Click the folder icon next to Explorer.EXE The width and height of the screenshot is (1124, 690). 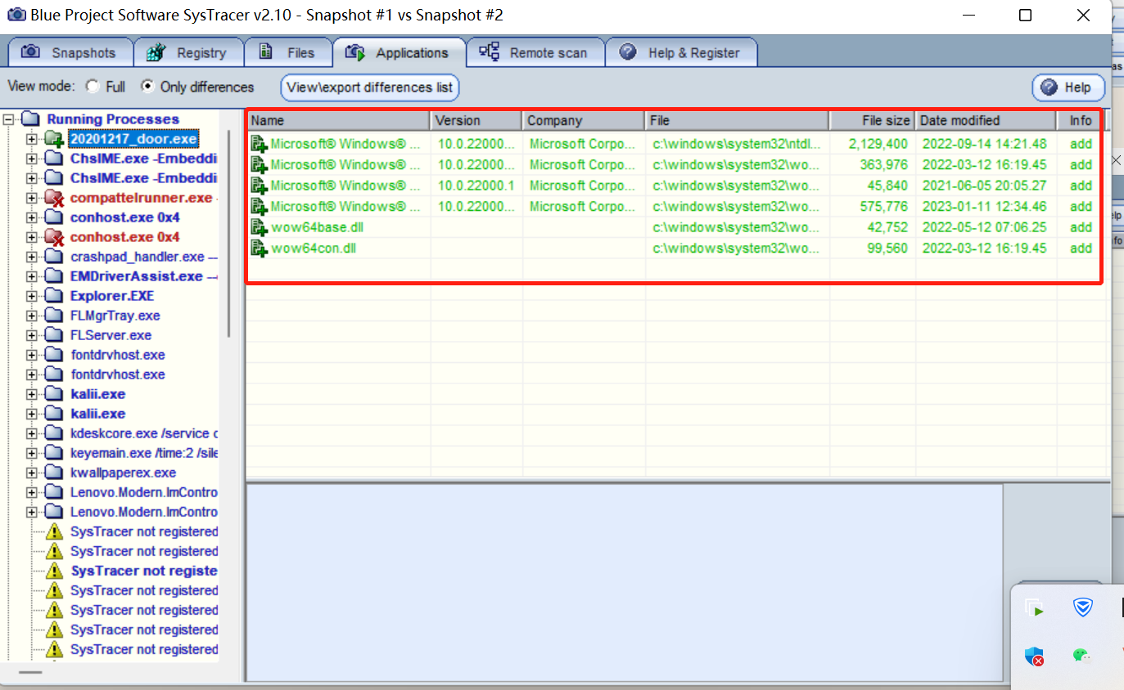point(54,296)
